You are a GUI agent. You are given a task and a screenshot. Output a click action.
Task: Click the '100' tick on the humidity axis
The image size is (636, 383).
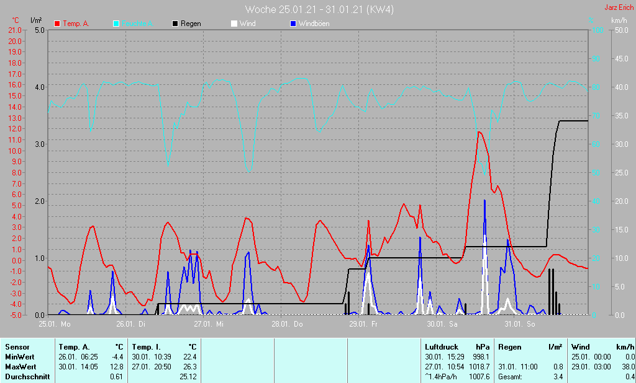pyautogui.click(x=597, y=30)
